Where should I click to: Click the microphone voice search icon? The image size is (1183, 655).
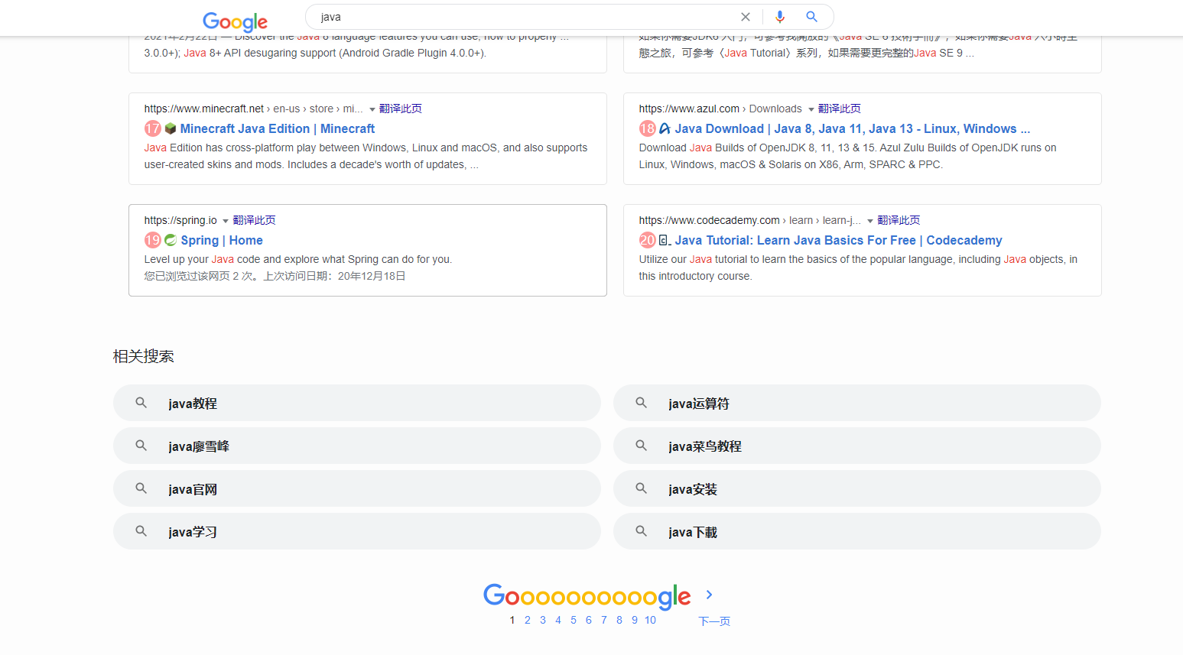pyautogui.click(x=779, y=16)
